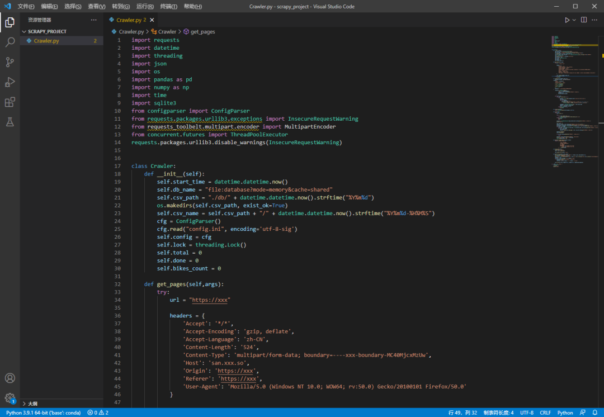Open the 编辑(E) menu
The image size is (604, 417).
click(x=49, y=7)
